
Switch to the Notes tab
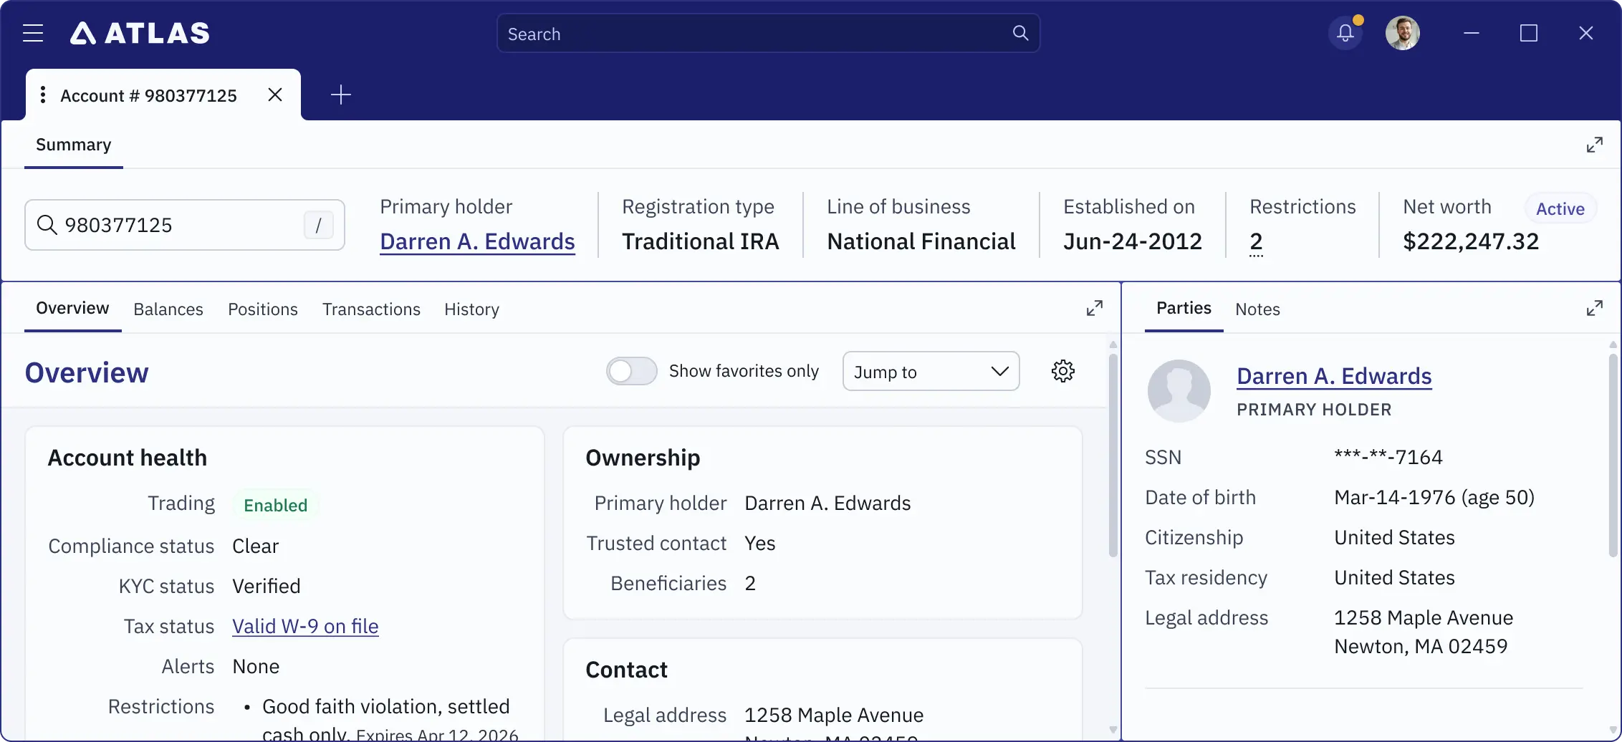tap(1257, 309)
